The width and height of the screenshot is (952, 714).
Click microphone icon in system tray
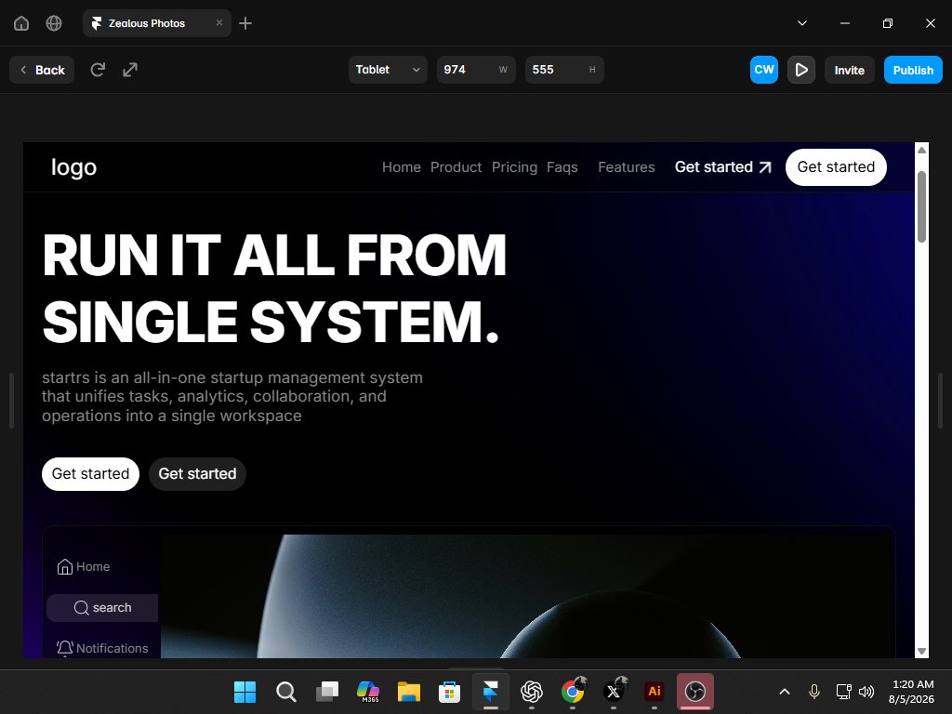[x=814, y=692]
